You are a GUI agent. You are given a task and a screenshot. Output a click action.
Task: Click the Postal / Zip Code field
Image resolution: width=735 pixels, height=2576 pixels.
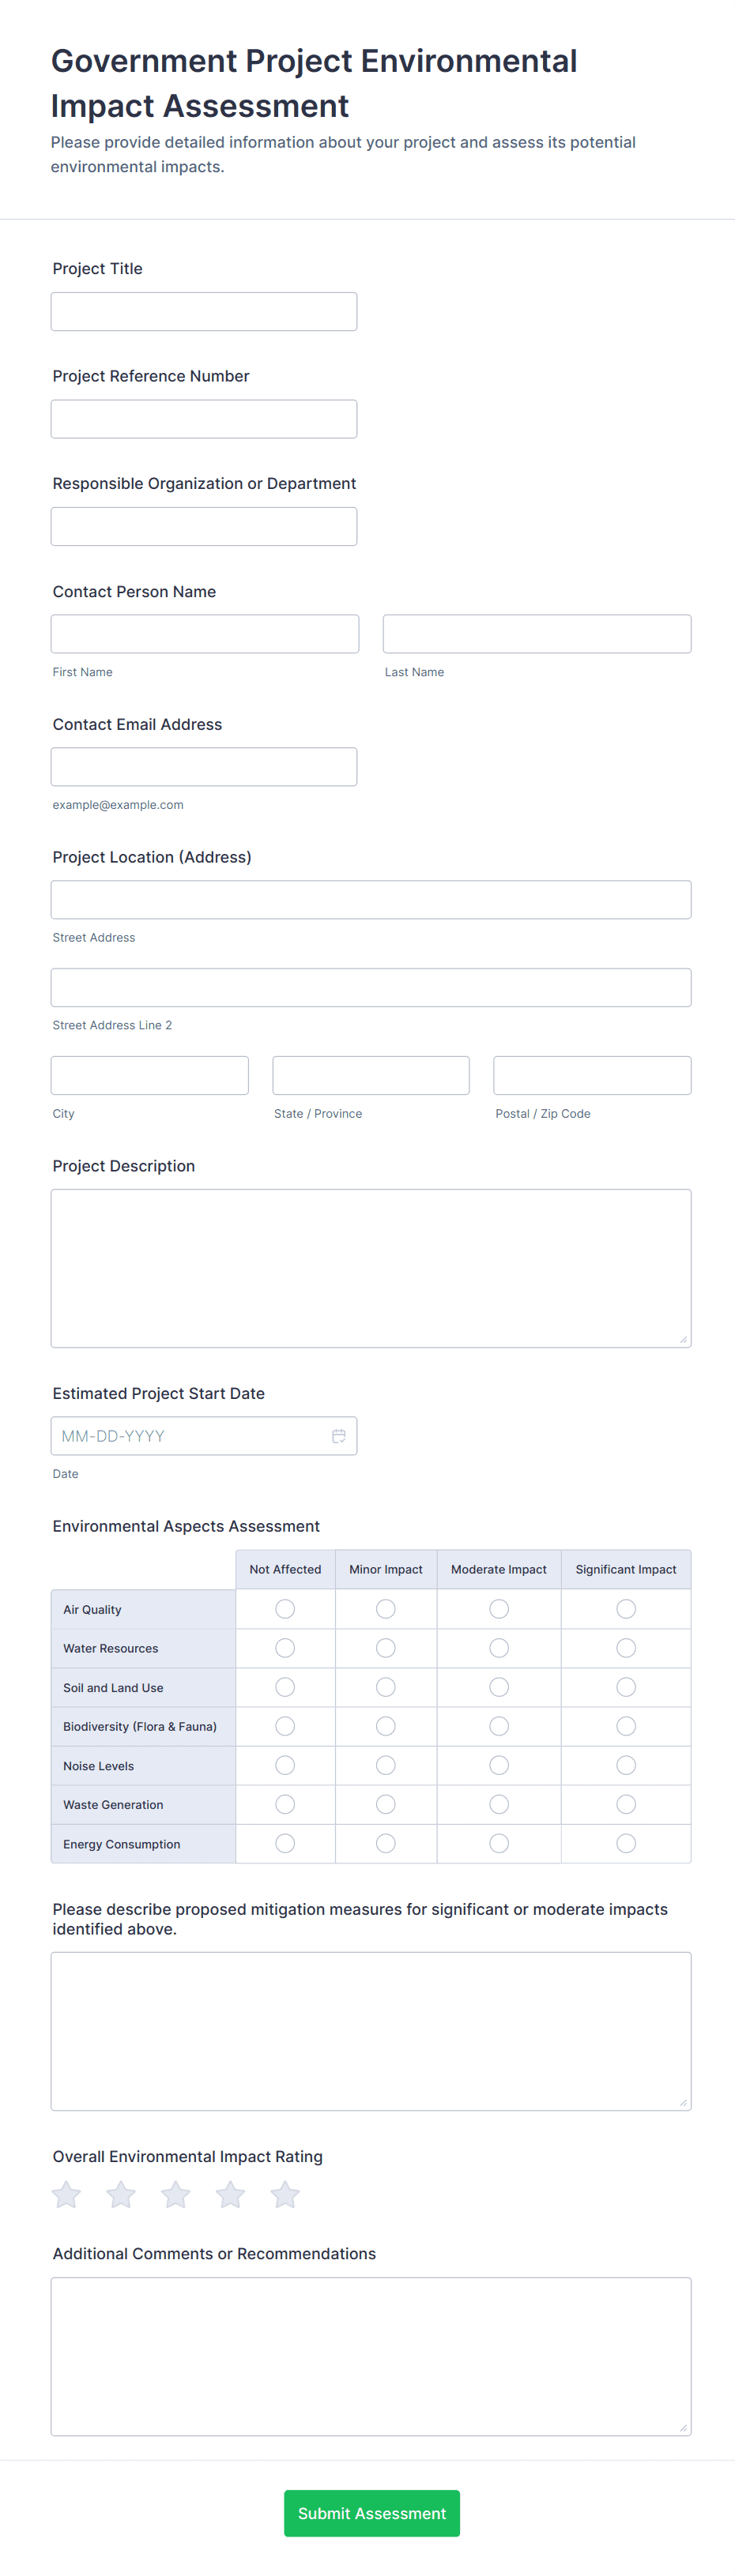(591, 1075)
